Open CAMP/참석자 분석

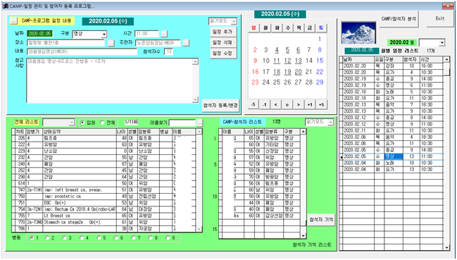[x=399, y=18]
